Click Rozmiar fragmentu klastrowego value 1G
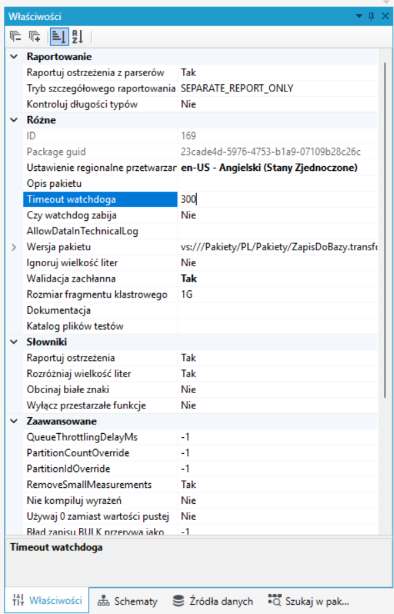Image resolution: width=394 pixels, height=614 pixels. coord(187,294)
